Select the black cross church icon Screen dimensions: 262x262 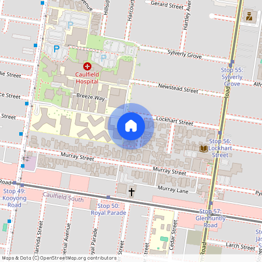coord(132,192)
